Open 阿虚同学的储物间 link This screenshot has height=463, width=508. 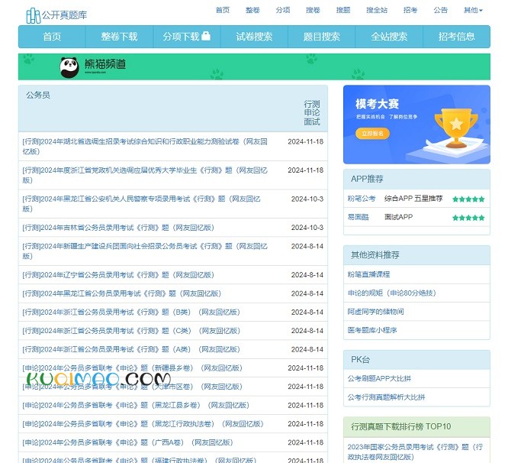point(376,312)
